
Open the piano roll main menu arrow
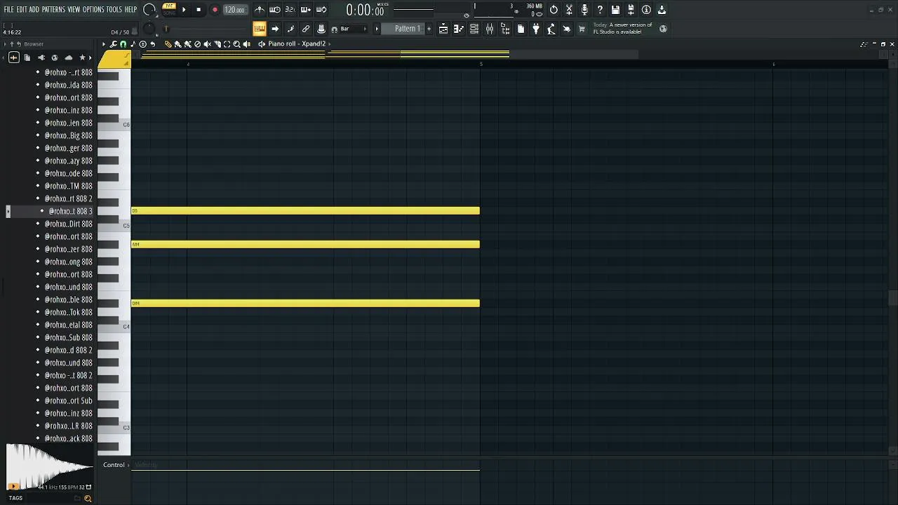click(x=104, y=43)
